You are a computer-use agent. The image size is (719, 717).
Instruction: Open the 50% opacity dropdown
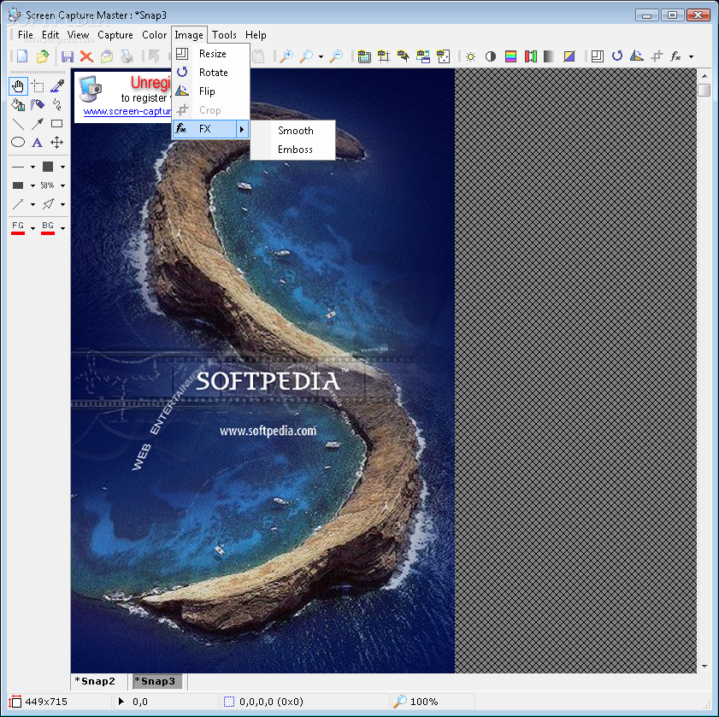tap(62, 185)
